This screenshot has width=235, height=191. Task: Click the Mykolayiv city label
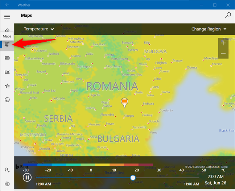(x=211, y=58)
